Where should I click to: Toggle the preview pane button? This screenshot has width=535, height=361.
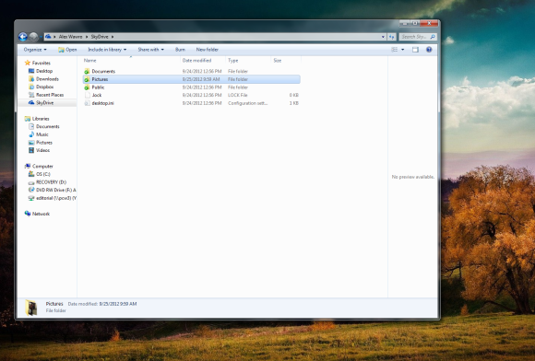[x=415, y=50]
